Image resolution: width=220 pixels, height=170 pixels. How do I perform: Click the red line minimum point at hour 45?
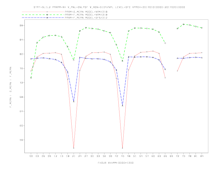pyautogui.click(x=122, y=148)
